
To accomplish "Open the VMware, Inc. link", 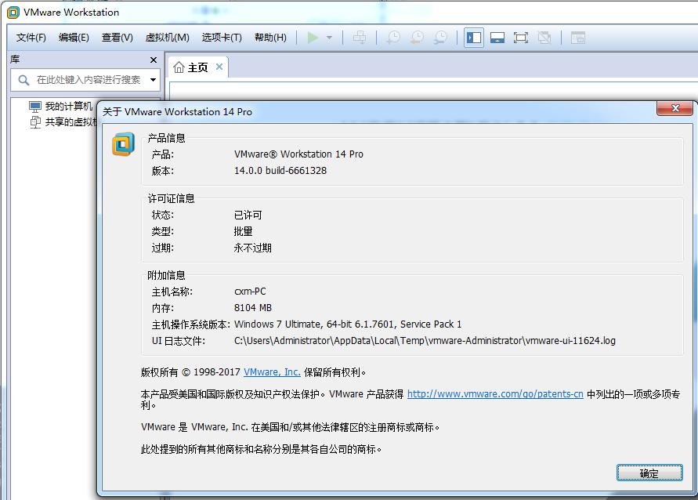I will pos(272,372).
